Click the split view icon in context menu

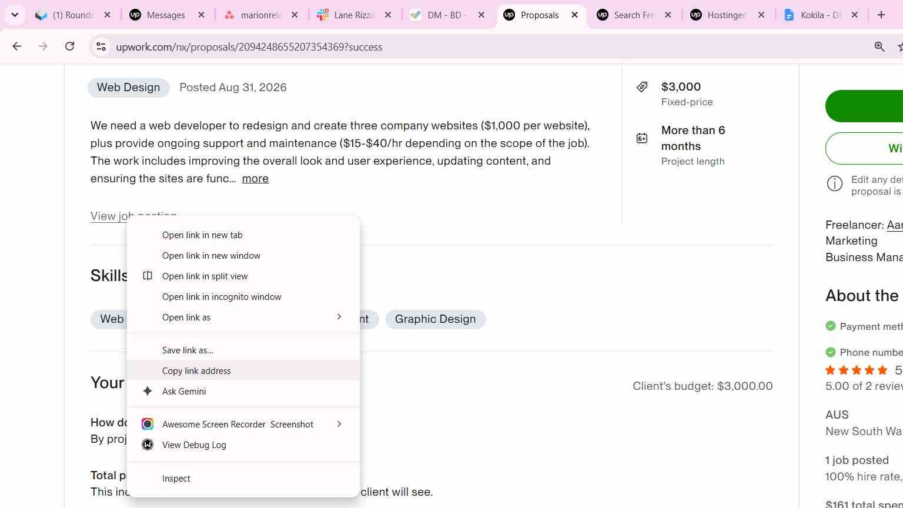click(148, 276)
